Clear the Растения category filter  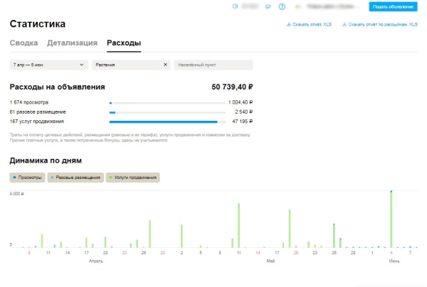165,65
